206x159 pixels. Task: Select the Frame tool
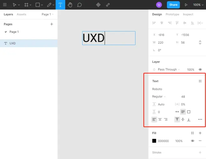pyautogui.click(x=26, y=5)
